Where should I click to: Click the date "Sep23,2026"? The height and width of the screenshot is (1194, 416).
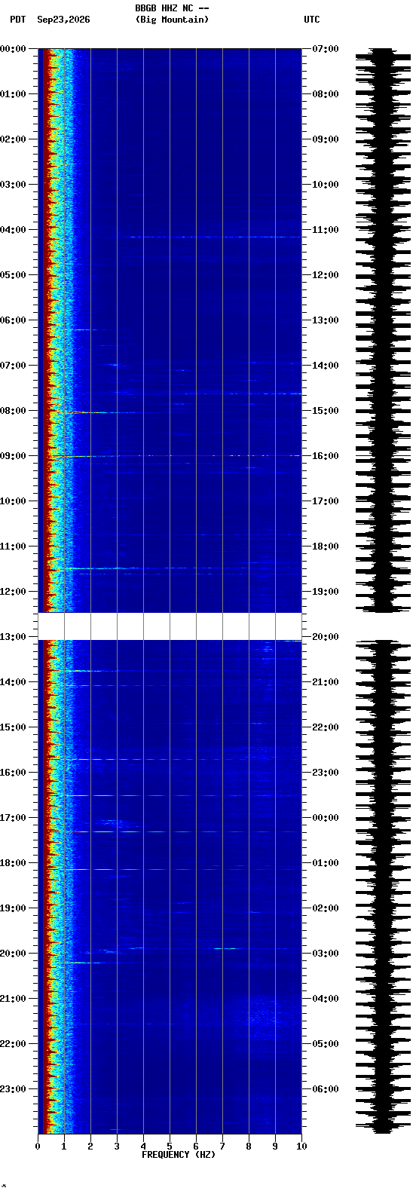click(x=63, y=20)
